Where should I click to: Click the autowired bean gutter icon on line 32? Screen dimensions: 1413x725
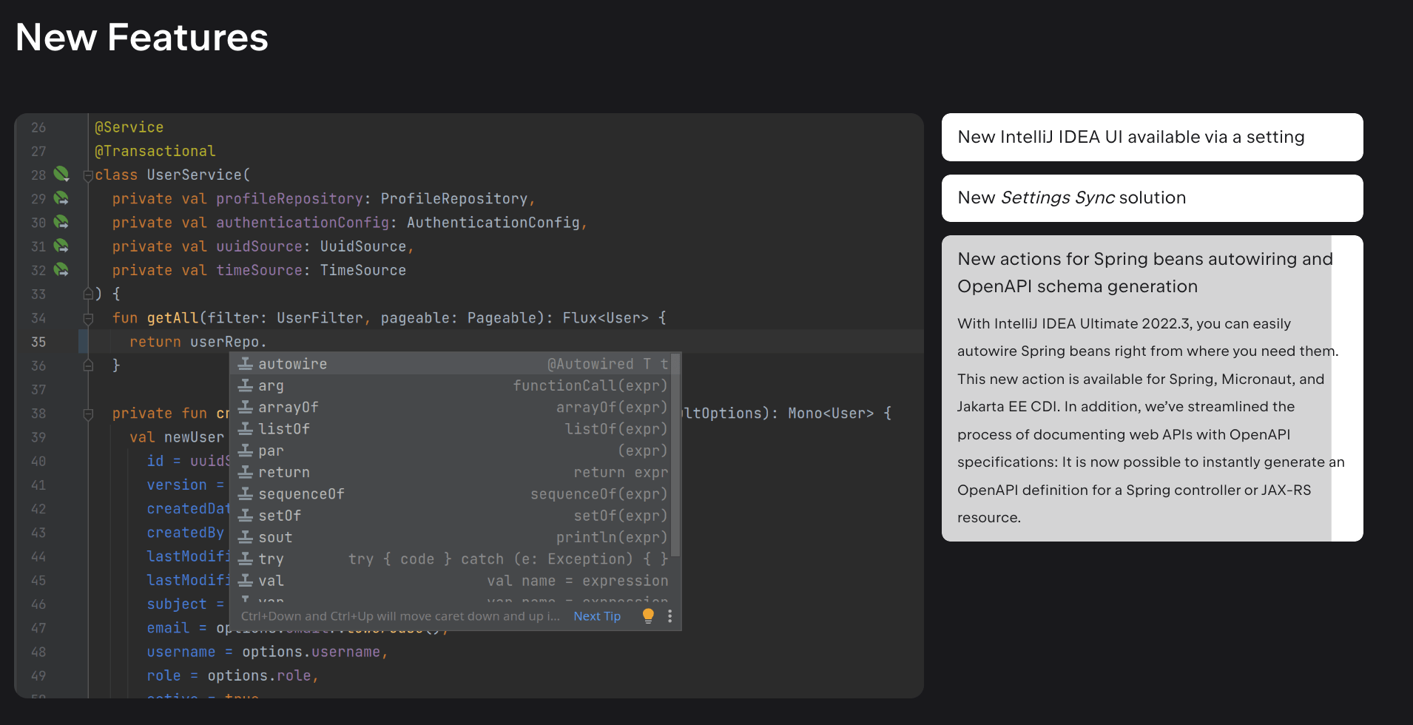61,270
